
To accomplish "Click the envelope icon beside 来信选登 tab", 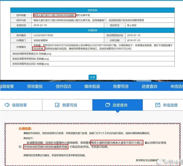I will (158, 105).
